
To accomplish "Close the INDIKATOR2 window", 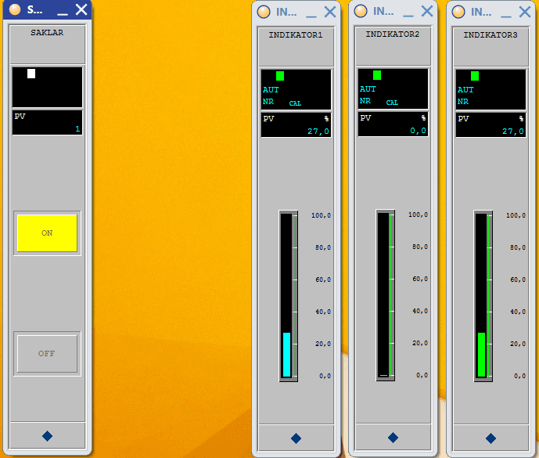I will coord(427,12).
